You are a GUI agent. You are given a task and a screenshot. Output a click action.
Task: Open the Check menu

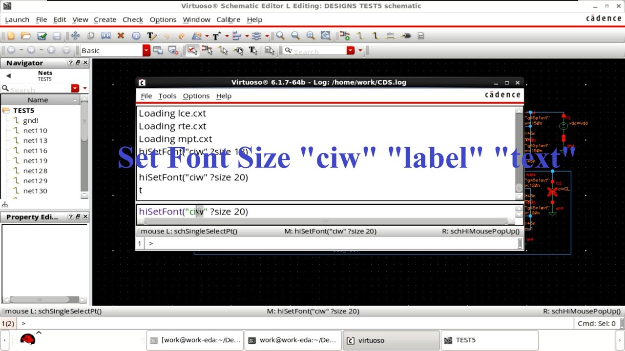click(x=133, y=19)
